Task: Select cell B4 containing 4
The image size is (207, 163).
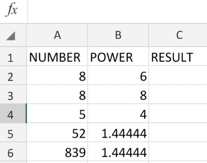Action: pos(118,113)
